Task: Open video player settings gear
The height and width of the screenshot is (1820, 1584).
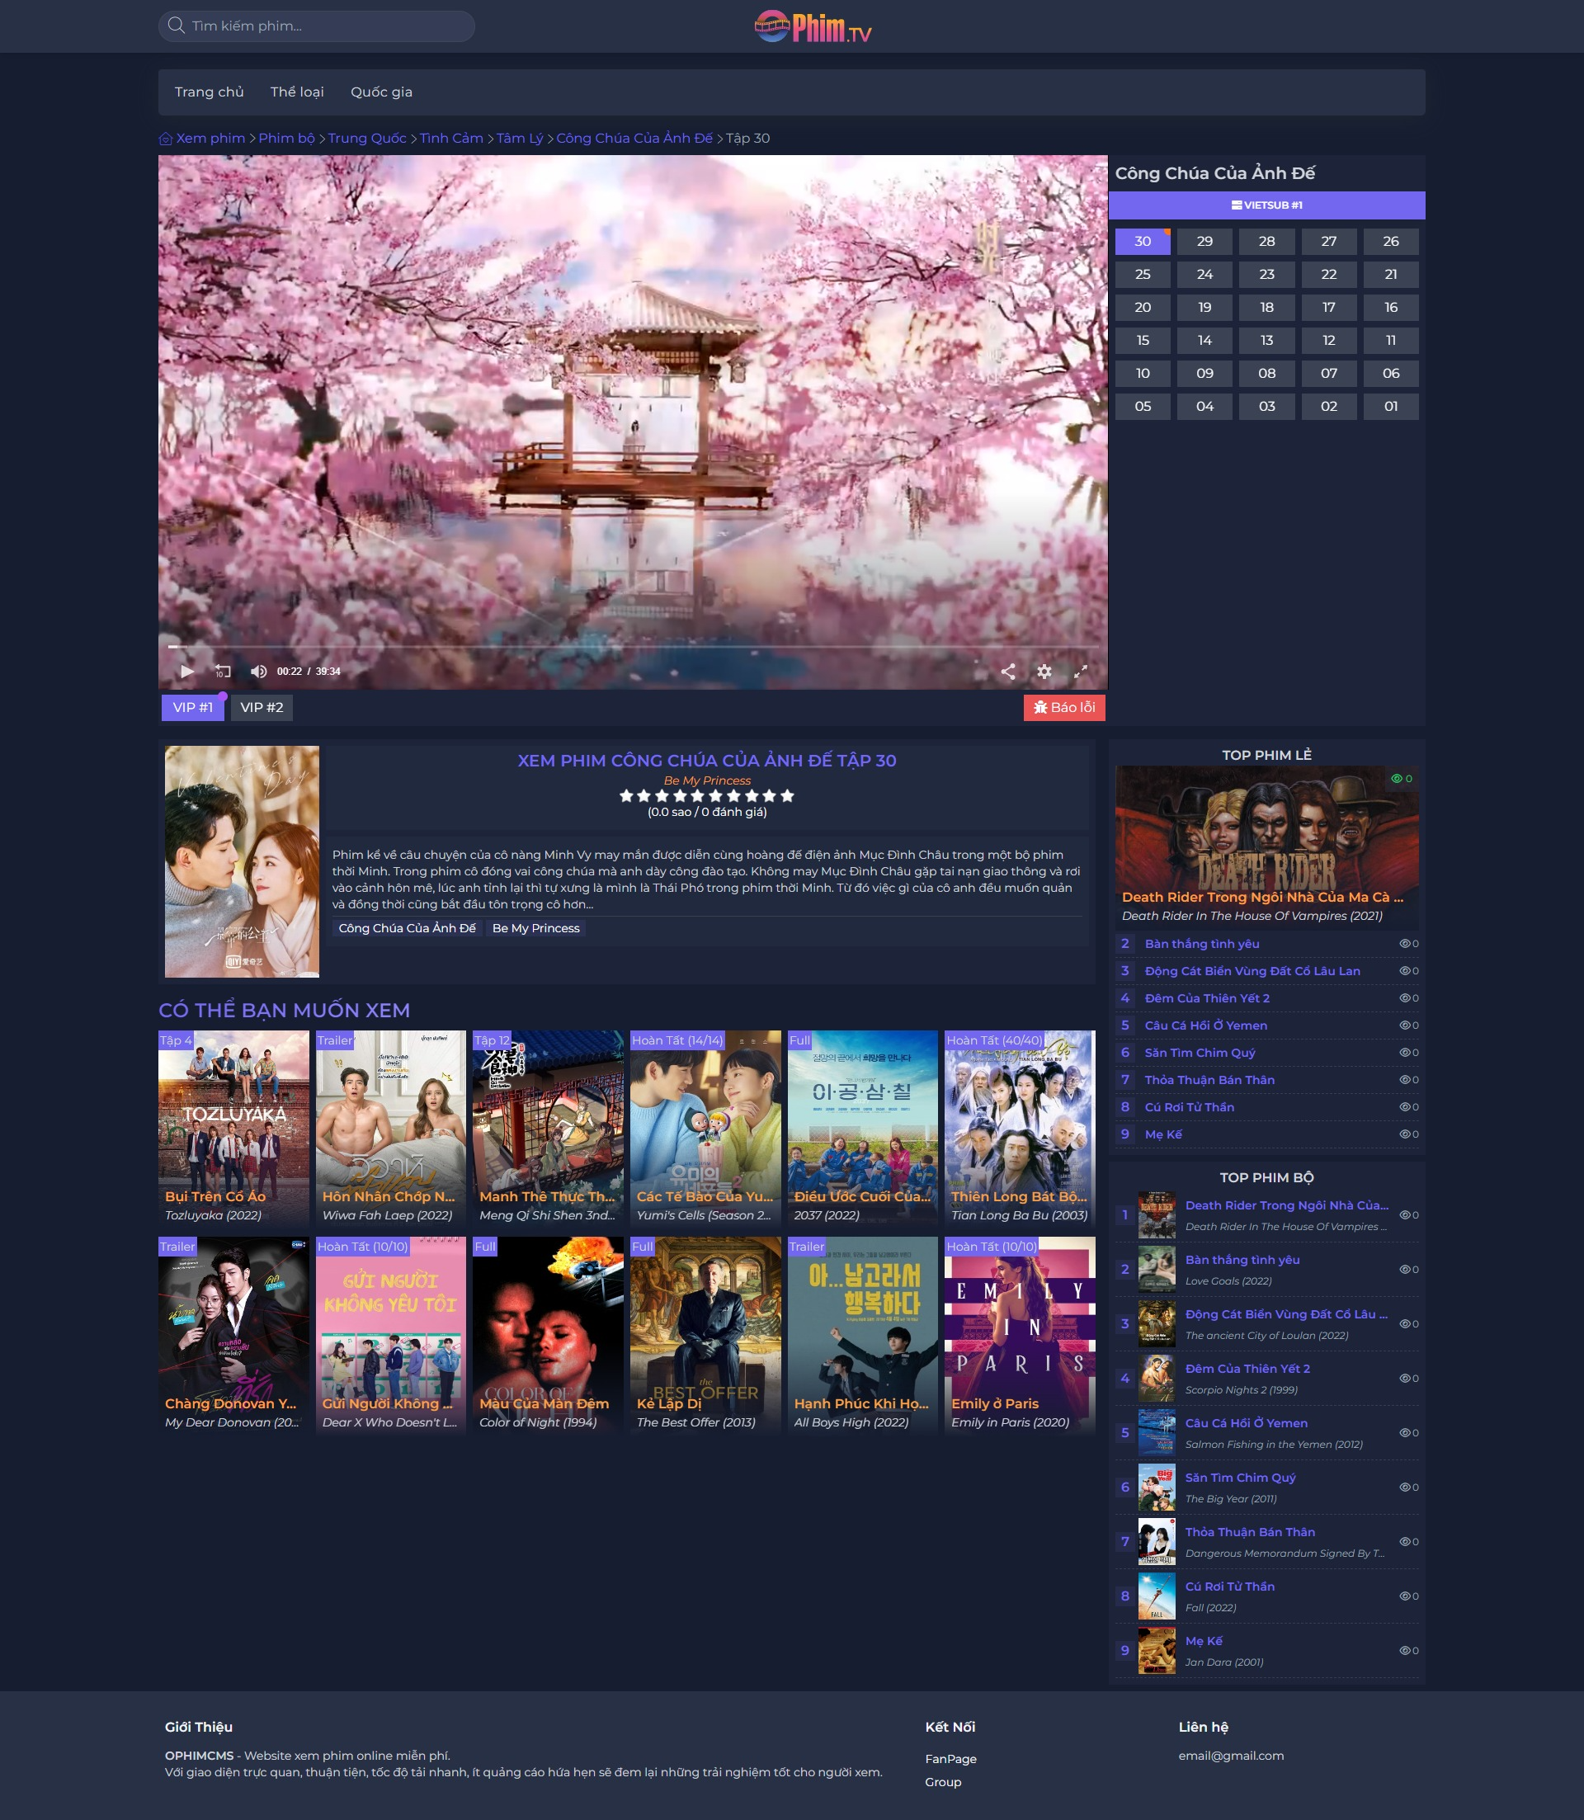Action: (1044, 672)
